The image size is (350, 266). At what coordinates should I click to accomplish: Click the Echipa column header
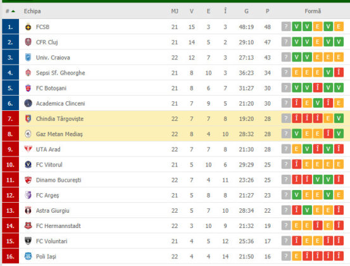32,11
